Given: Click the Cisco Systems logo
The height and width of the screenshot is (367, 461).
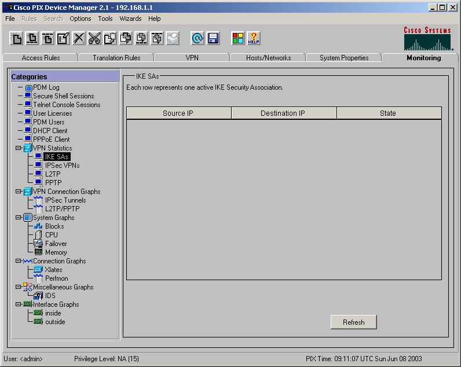Looking at the screenshot, I should point(429,38).
